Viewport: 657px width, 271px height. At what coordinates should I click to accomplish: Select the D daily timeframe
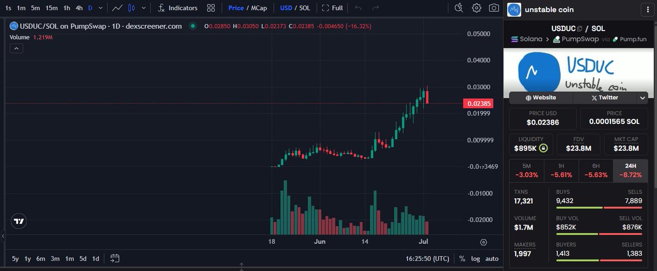(x=90, y=8)
